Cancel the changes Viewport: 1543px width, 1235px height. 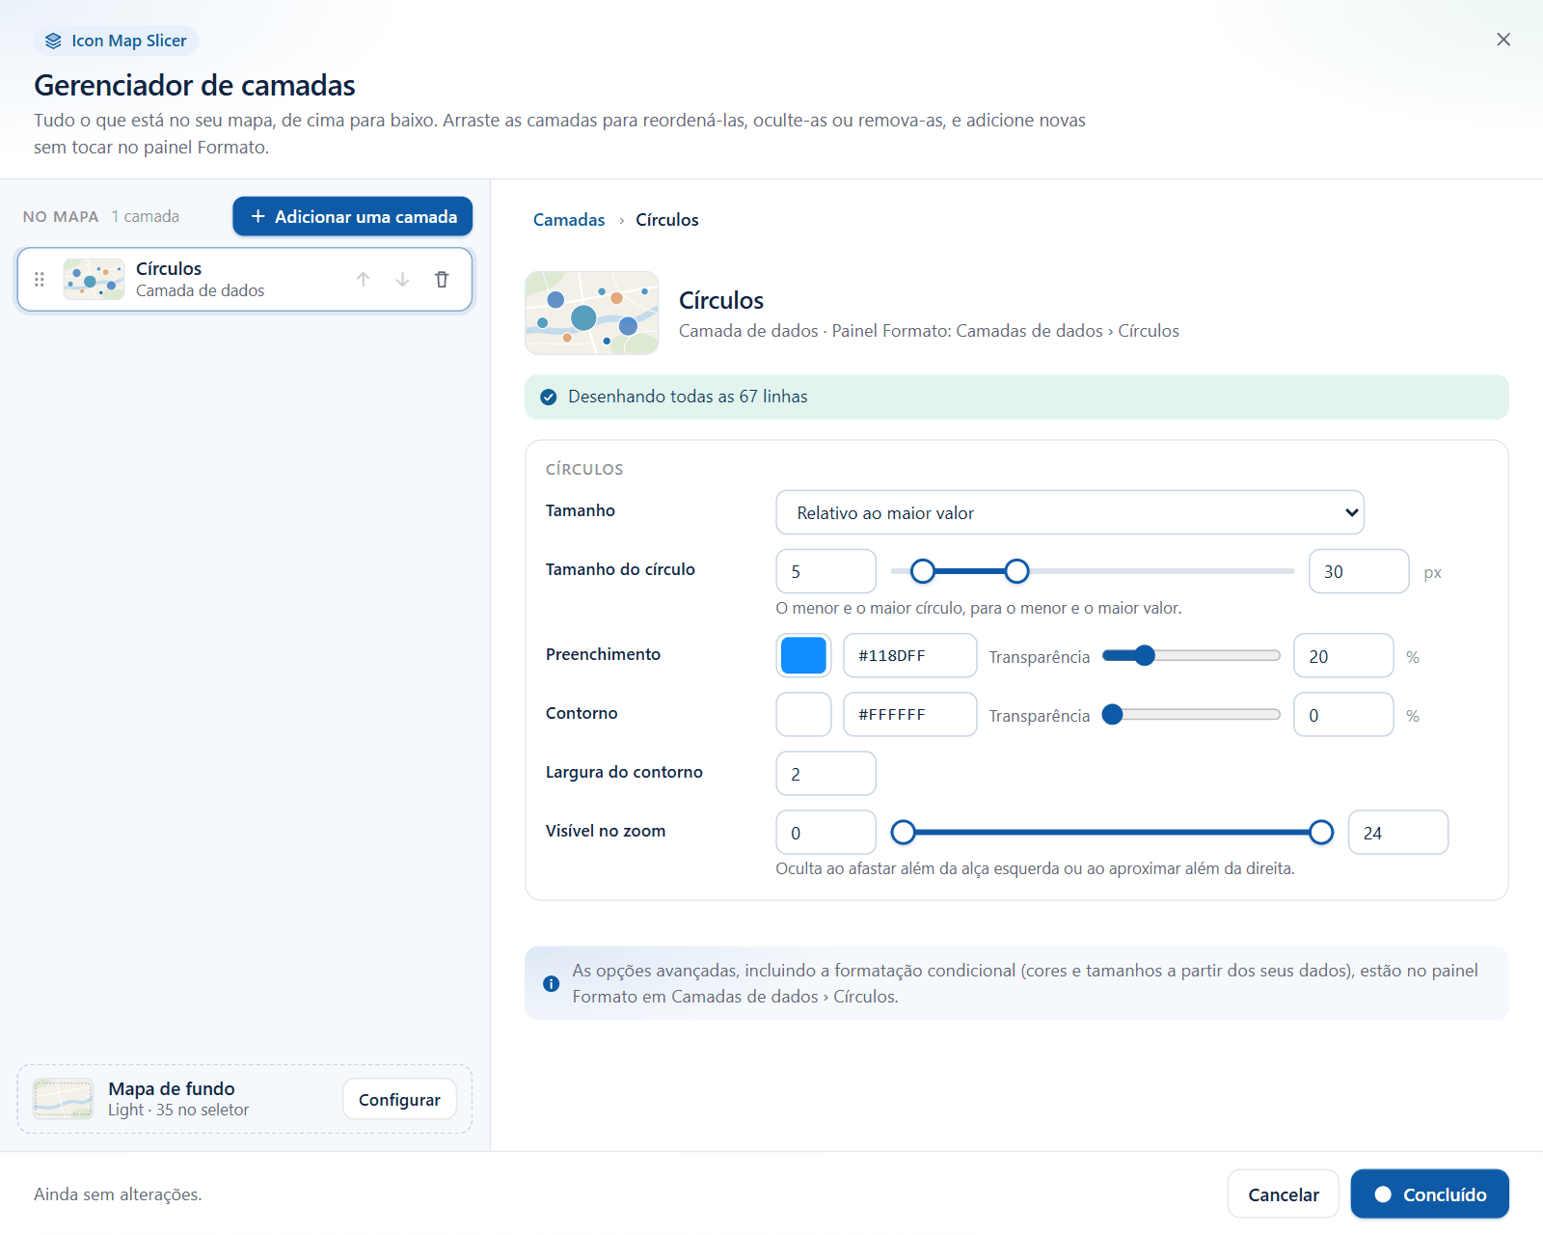(x=1283, y=1194)
